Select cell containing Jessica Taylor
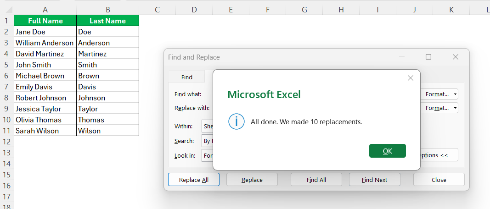 click(45, 109)
